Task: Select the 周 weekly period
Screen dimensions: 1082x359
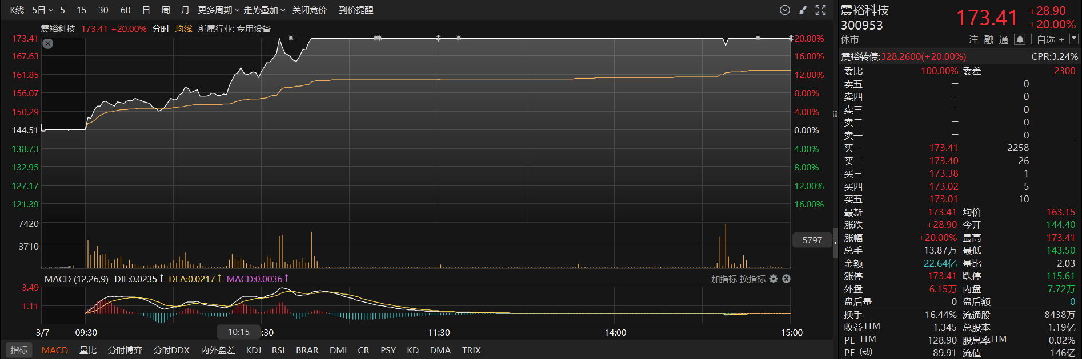Action: pyautogui.click(x=166, y=10)
